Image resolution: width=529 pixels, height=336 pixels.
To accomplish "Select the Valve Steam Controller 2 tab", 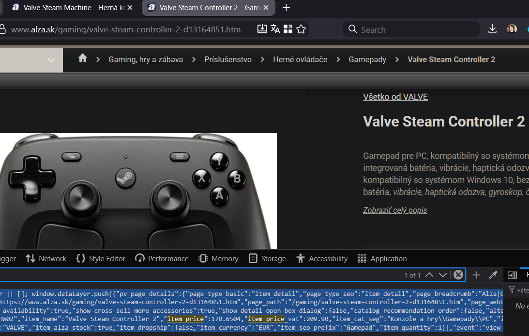I will click(x=209, y=7).
